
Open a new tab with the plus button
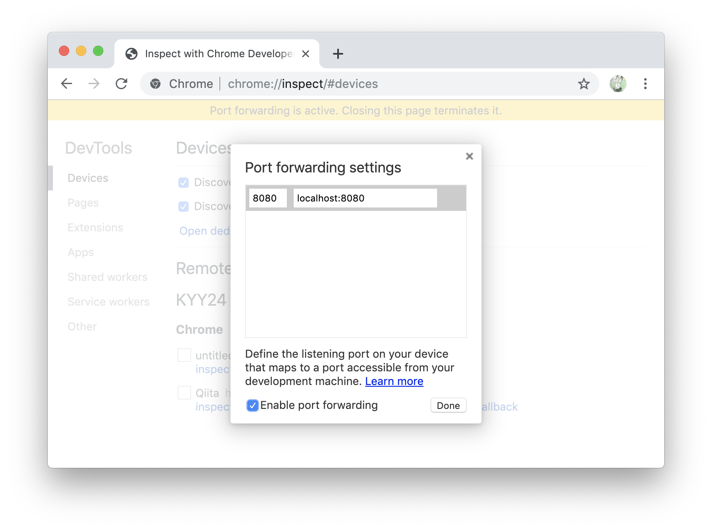[x=338, y=54]
